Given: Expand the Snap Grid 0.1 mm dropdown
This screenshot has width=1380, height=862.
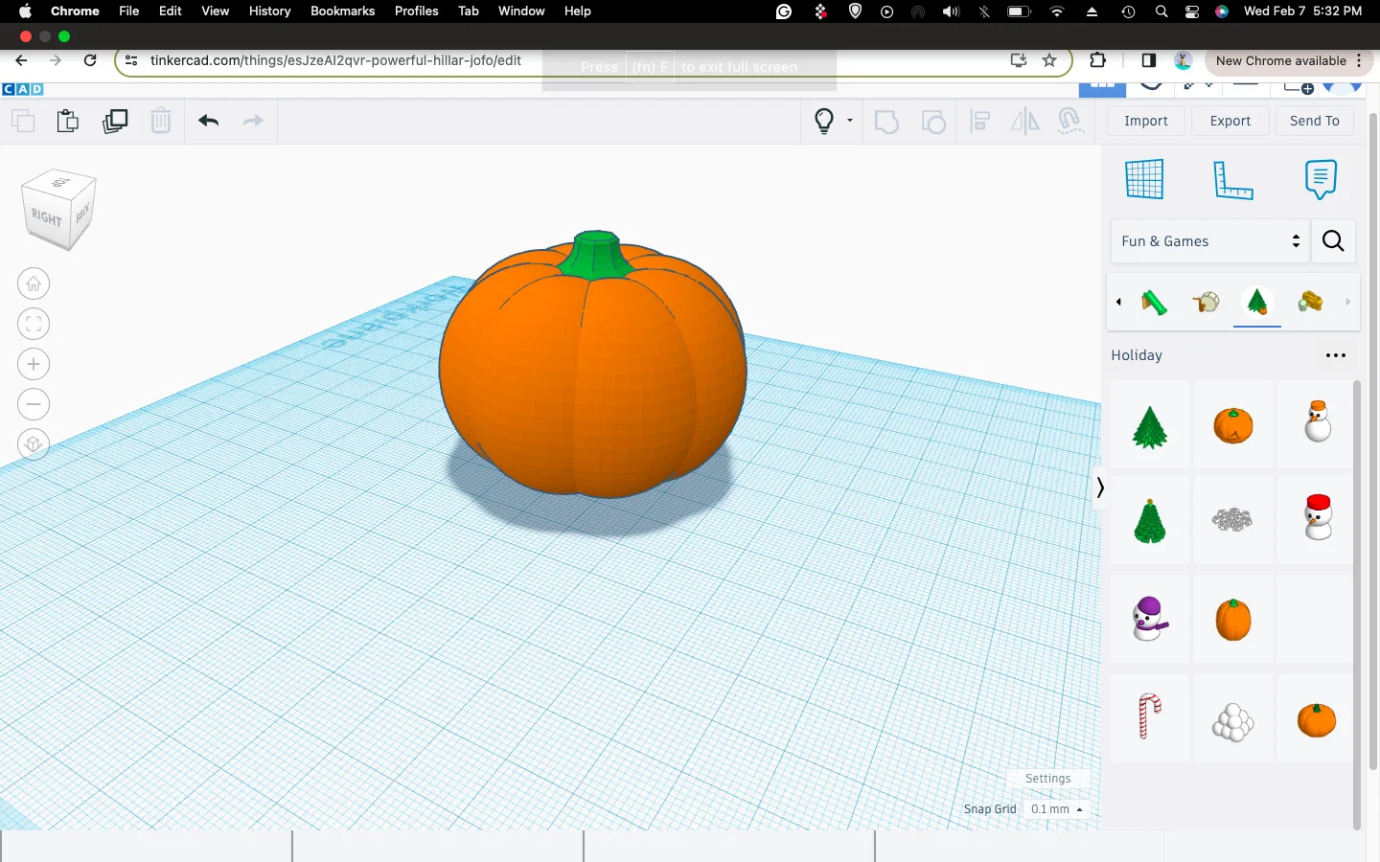Looking at the screenshot, I should click(1057, 809).
